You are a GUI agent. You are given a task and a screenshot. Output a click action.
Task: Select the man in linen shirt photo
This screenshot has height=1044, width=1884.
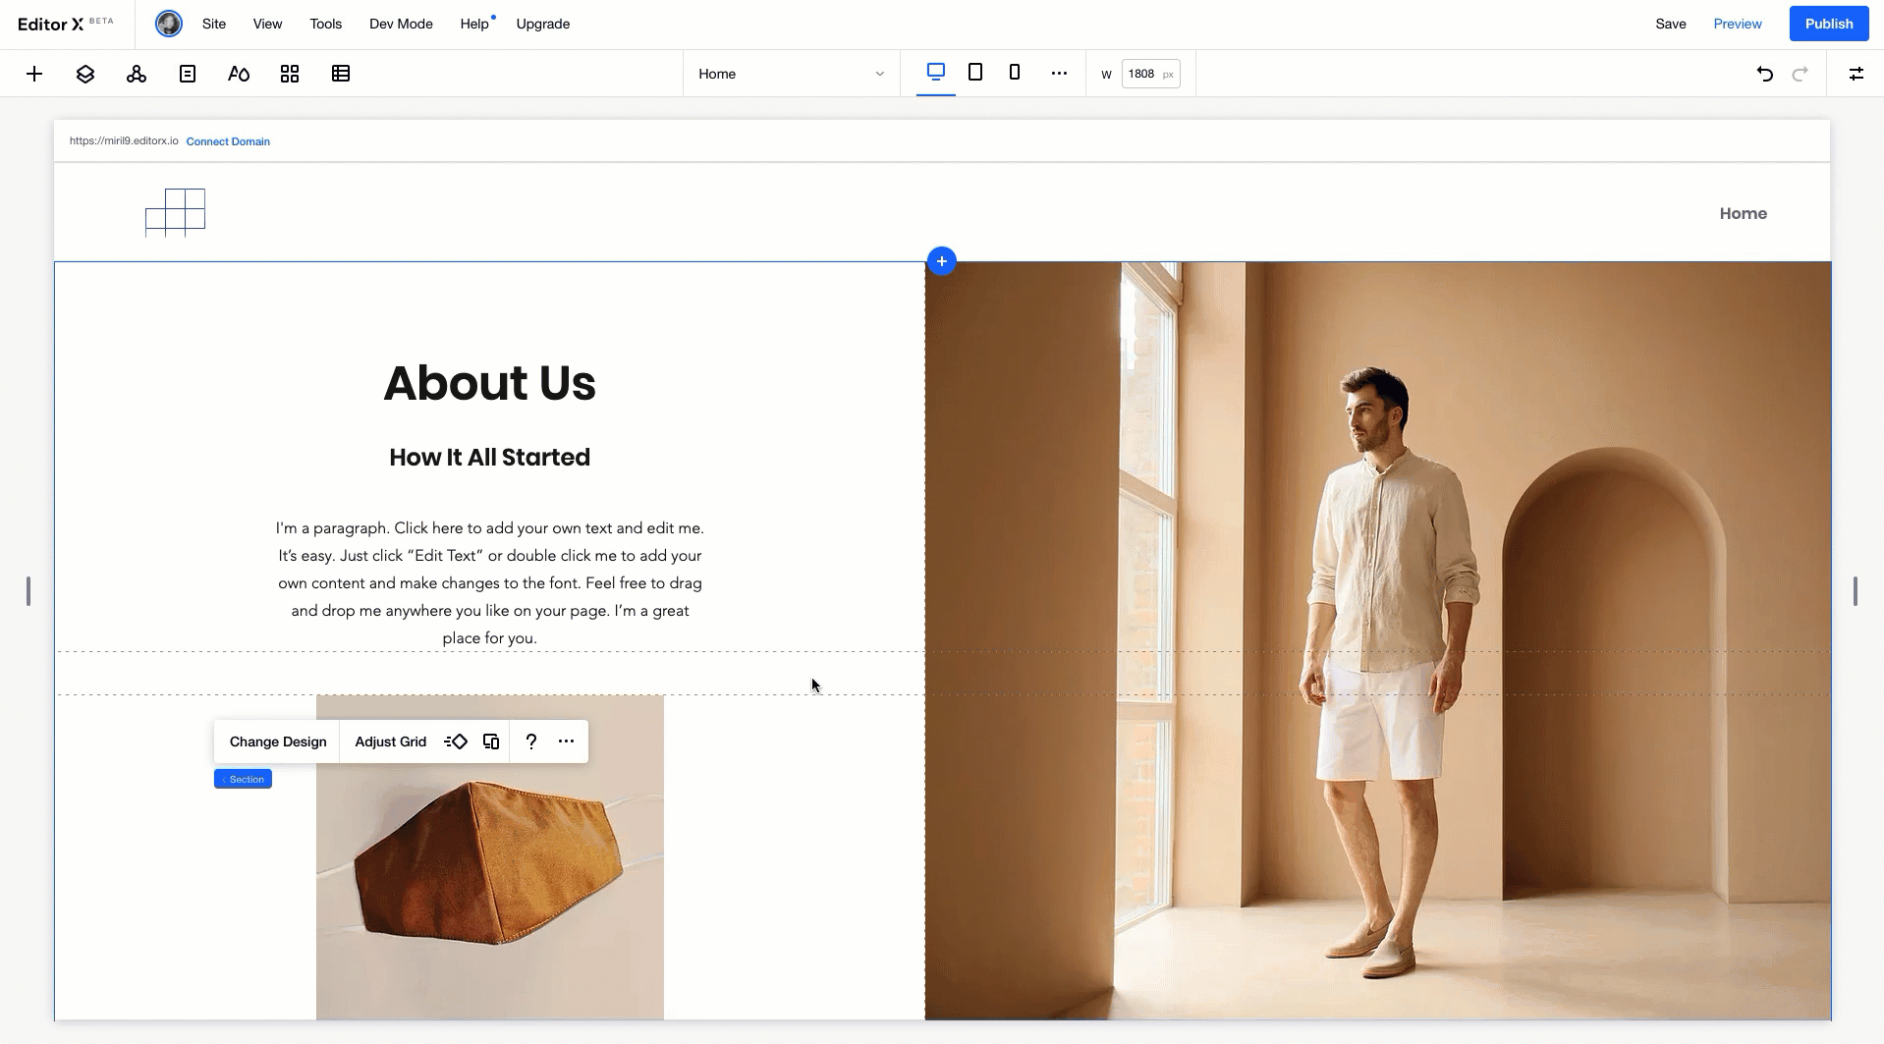(1378, 640)
